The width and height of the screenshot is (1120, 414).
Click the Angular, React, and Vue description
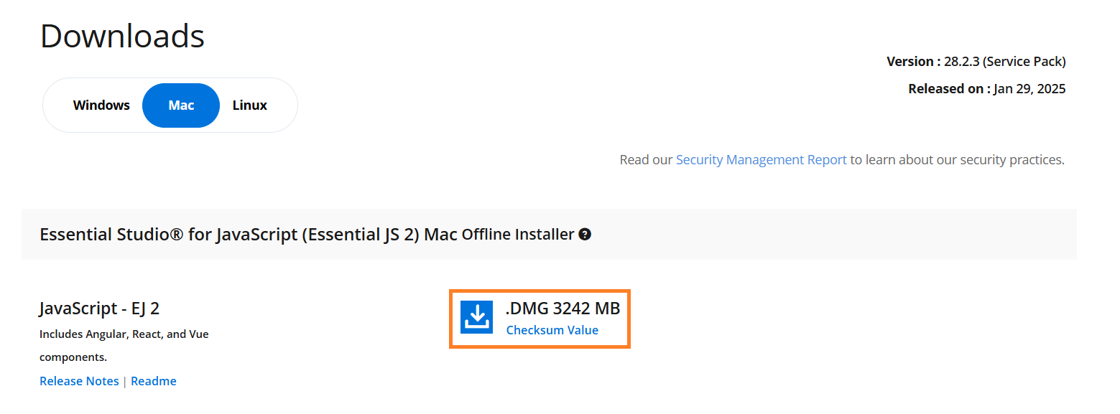click(124, 334)
